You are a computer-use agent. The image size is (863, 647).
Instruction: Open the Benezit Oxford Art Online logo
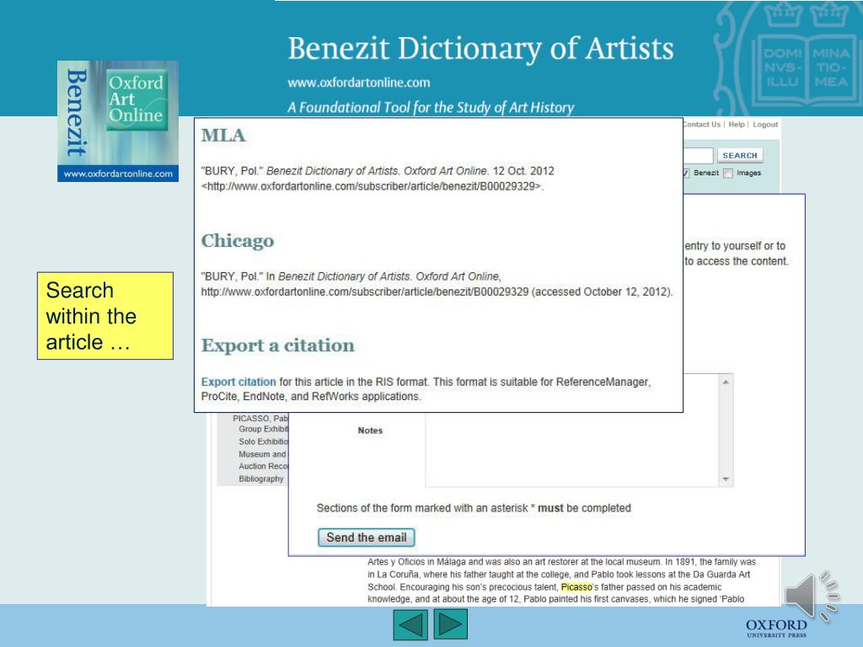[x=118, y=121]
